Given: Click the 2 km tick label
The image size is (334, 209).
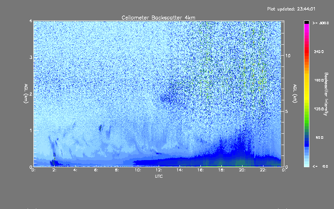Looking at the screenshot, I should click(30, 94).
